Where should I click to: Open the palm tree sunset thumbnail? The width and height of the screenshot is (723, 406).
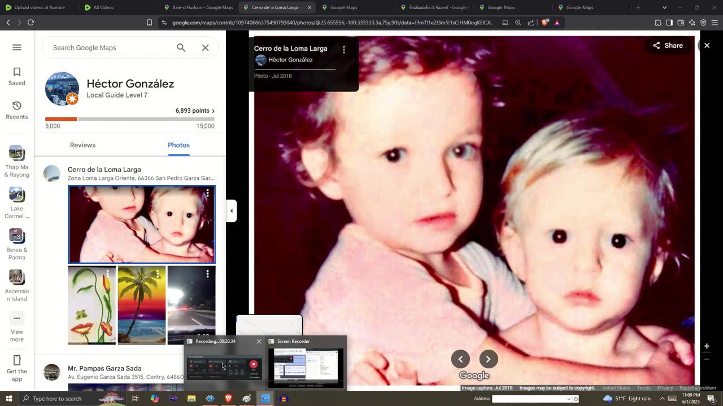pos(141,305)
